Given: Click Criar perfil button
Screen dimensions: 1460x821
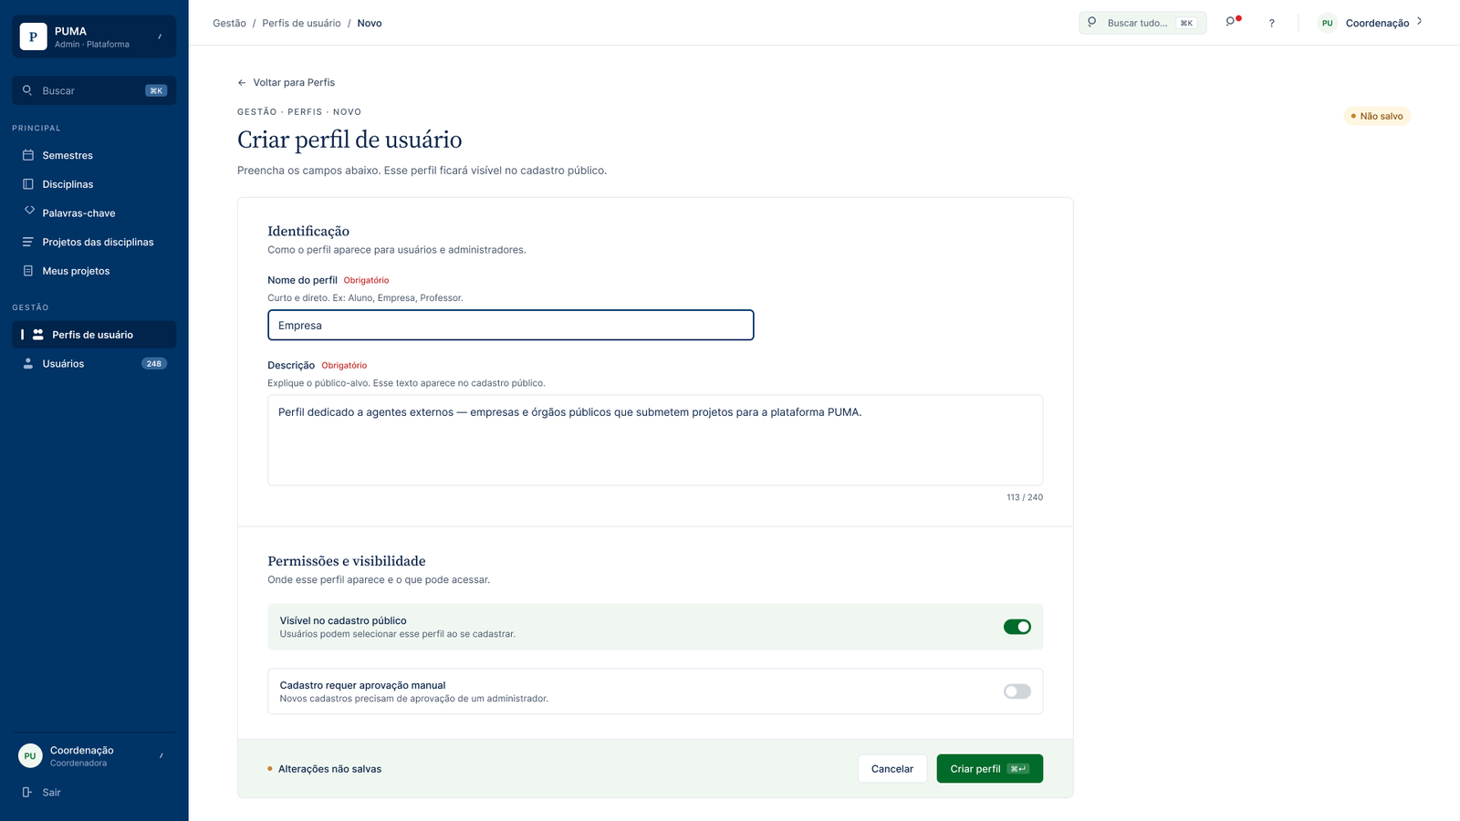Looking at the screenshot, I should 989,769.
